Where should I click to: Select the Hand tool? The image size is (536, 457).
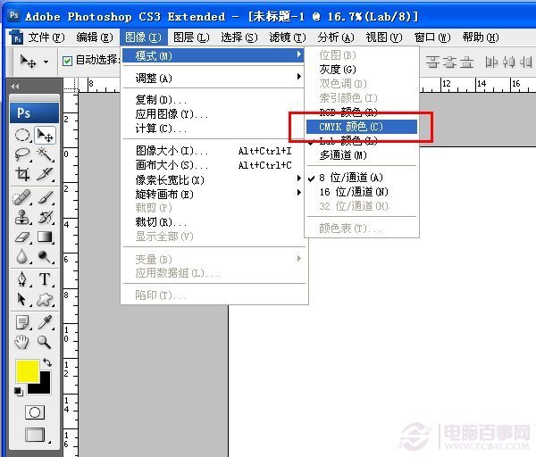click(22, 342)
